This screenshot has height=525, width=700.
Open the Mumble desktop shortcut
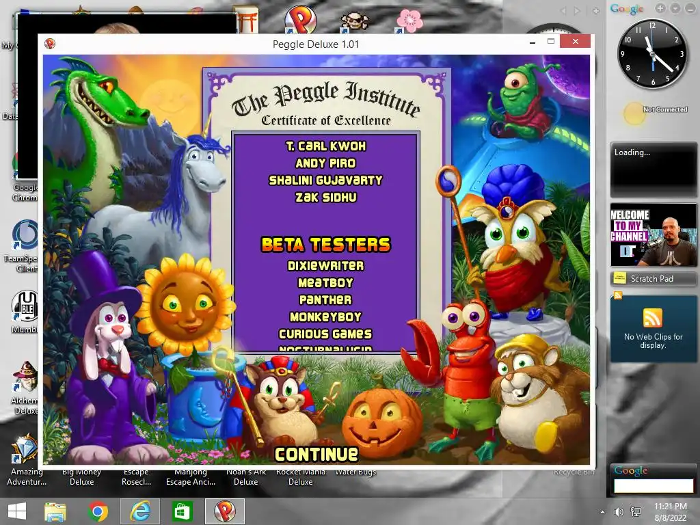(x=25, y=312)
